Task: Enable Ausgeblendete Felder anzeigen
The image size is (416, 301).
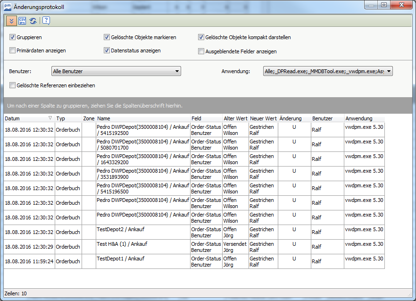Action: click(201, 51)
